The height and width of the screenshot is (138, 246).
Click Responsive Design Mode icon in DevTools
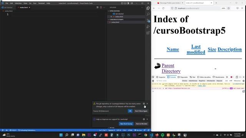pos(237,77)
